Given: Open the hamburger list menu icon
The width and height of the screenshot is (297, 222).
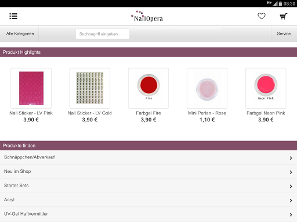Looking at the screenshot, I should coord(13,16).
